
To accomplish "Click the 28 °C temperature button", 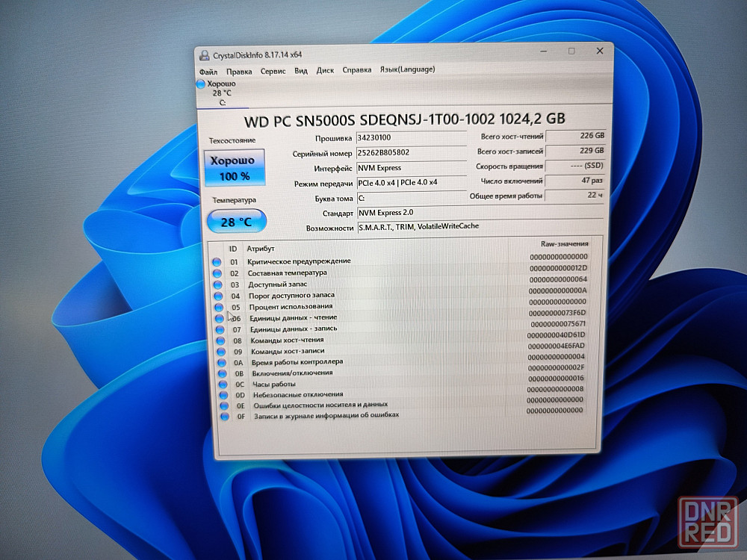I will (236, 222).
